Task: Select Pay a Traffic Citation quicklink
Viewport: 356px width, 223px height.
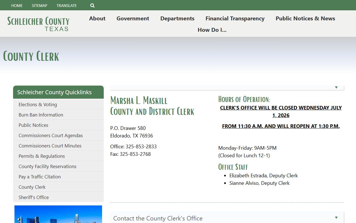Action: pyautogui.click(x=58, y=177)
